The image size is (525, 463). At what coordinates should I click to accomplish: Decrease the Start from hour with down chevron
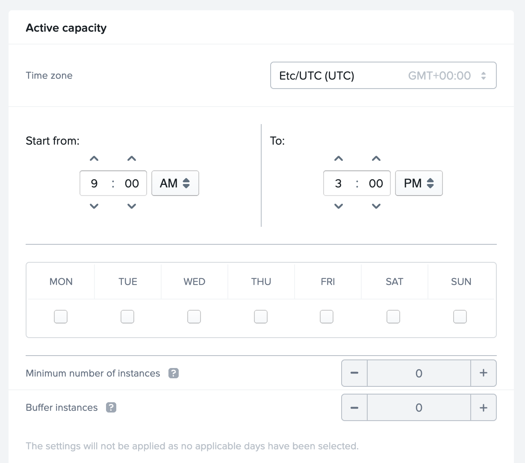[94, 206]
